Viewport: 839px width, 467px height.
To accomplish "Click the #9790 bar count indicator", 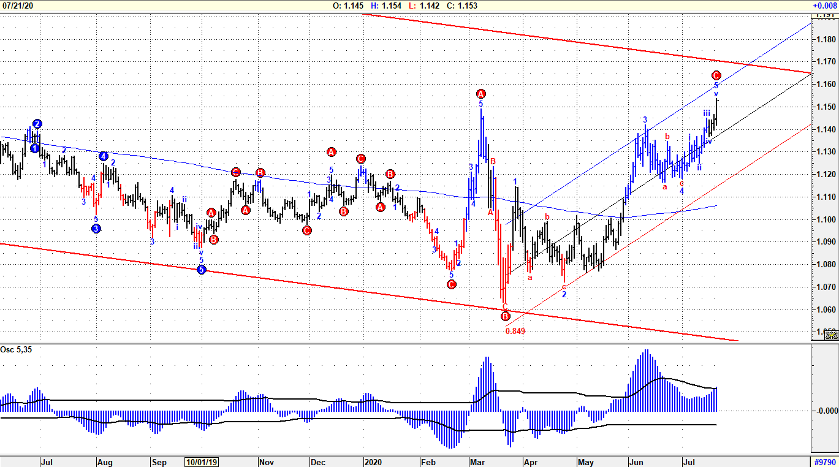I will click(825, 462).
